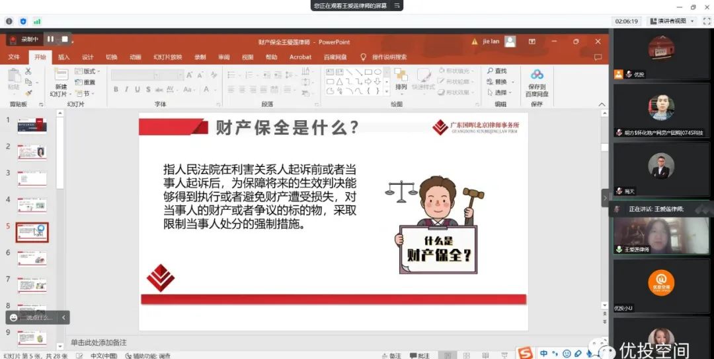Open the 选择 select dropdown
Viewport: 714px width, 359px height.
click(500, 92)
